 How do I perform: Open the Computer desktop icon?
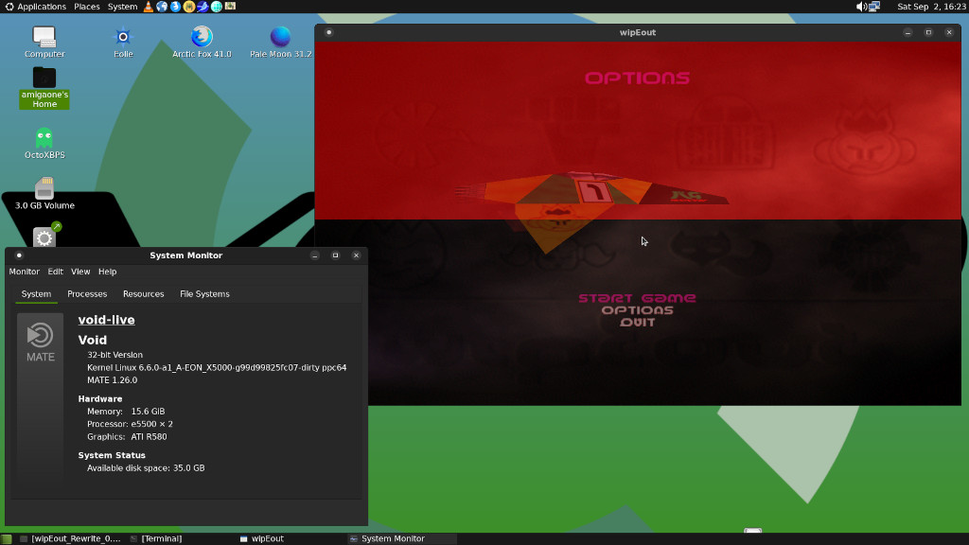tap(44, 42)
